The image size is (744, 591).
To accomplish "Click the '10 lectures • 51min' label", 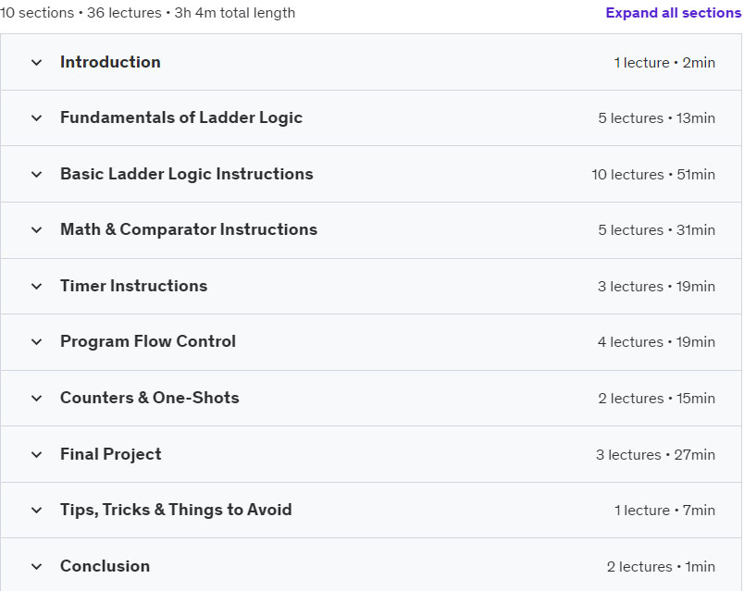I will point(653,175).
